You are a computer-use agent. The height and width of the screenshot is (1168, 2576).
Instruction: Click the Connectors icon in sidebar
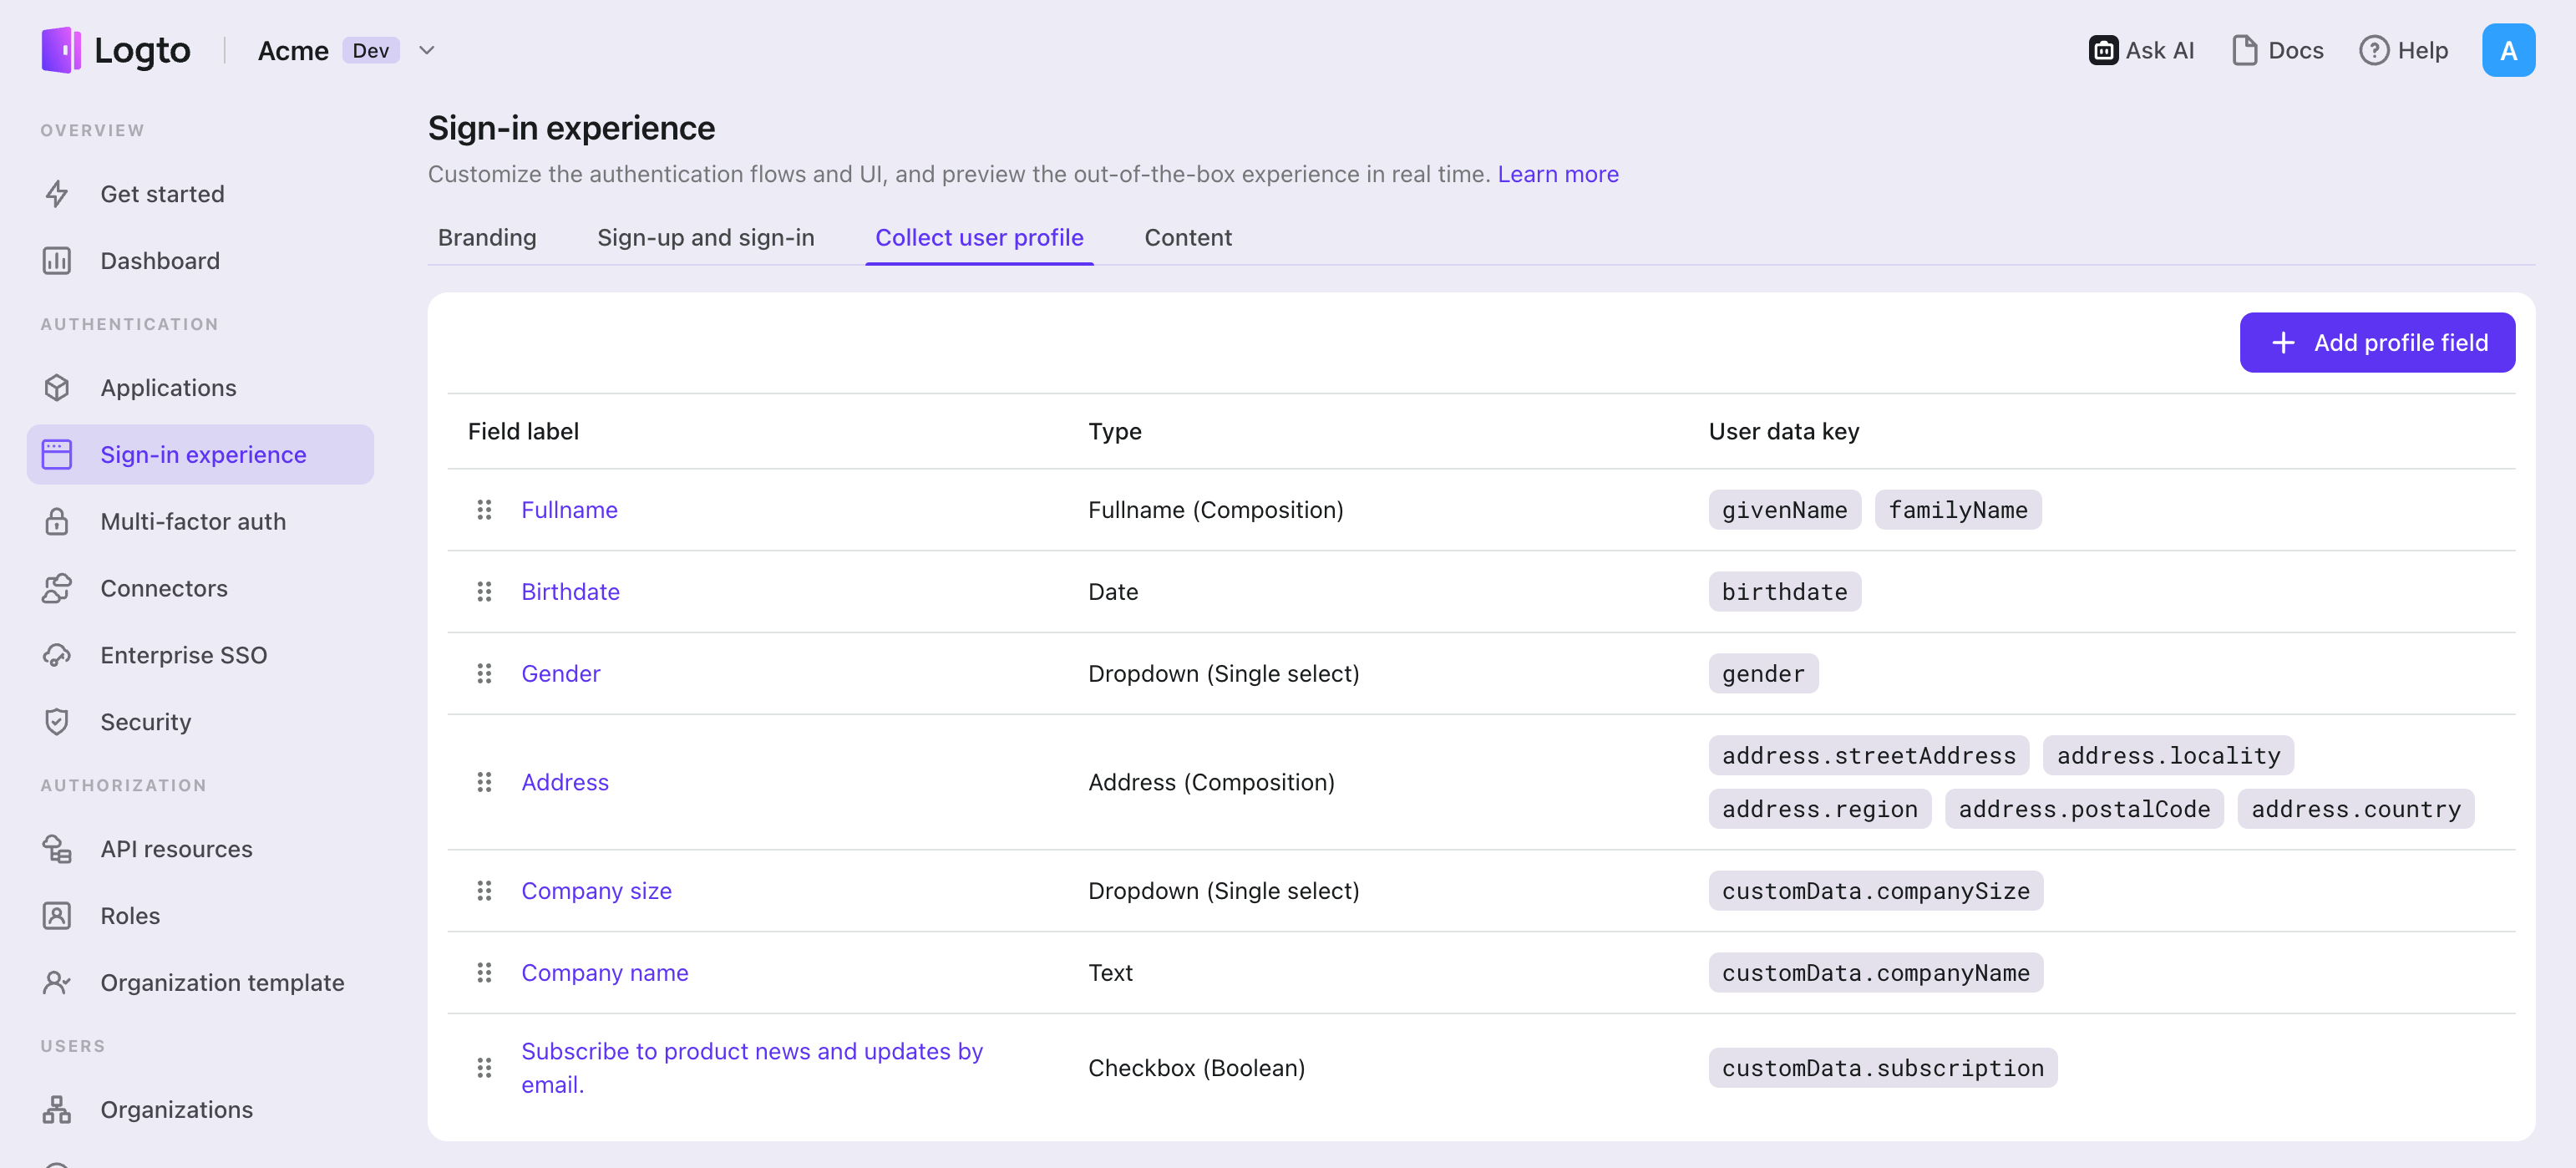(57, 589)
